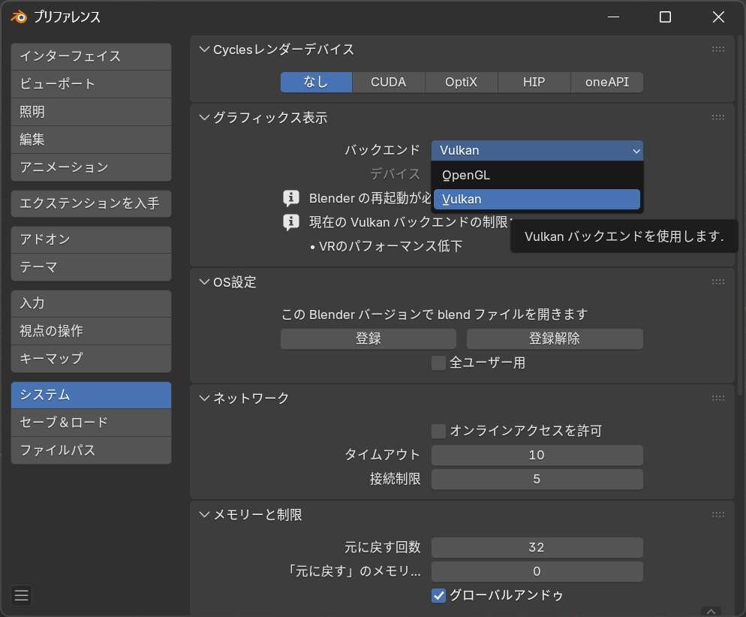
Task: Close the プリファレンス window
Action: tap(718, 17)
